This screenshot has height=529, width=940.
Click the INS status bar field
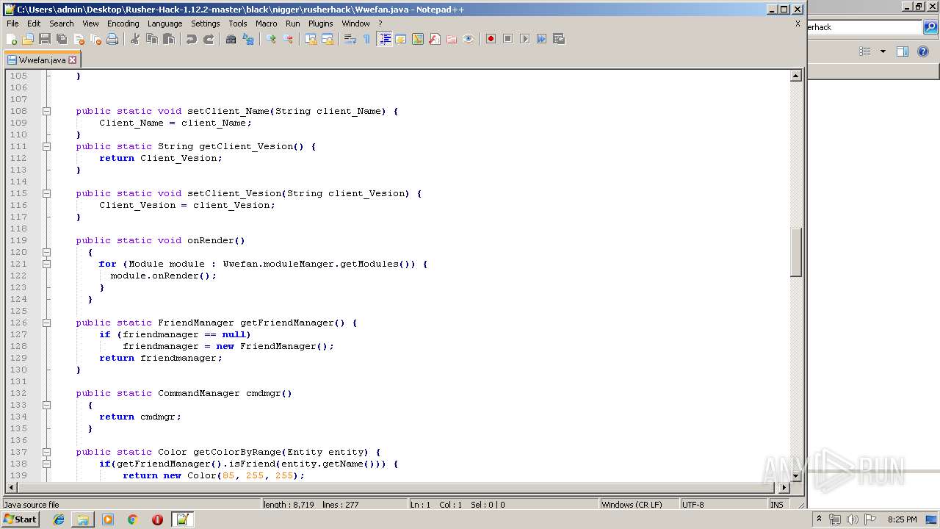pos(777,505)
